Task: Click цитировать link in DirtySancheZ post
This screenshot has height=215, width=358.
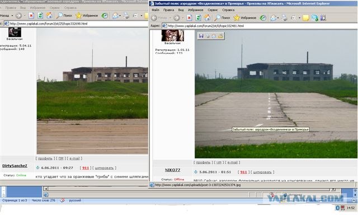Action: click(104, 168)
